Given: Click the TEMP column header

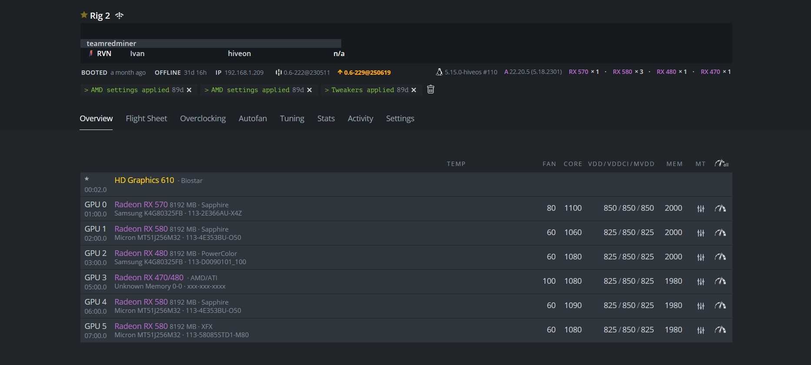Looking at the screenshot, I should click(456, 164).
